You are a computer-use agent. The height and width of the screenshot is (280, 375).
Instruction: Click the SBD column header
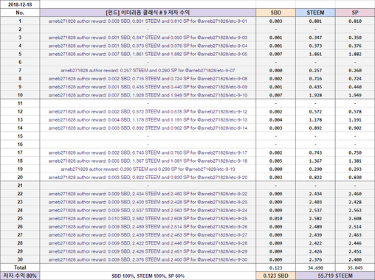click(x=275, y=13)
